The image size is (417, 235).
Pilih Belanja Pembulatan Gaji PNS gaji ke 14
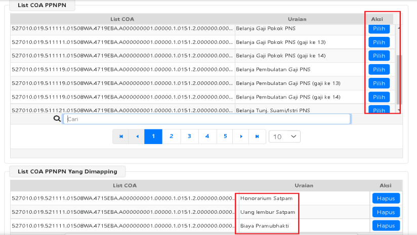(x=379, y=97)
